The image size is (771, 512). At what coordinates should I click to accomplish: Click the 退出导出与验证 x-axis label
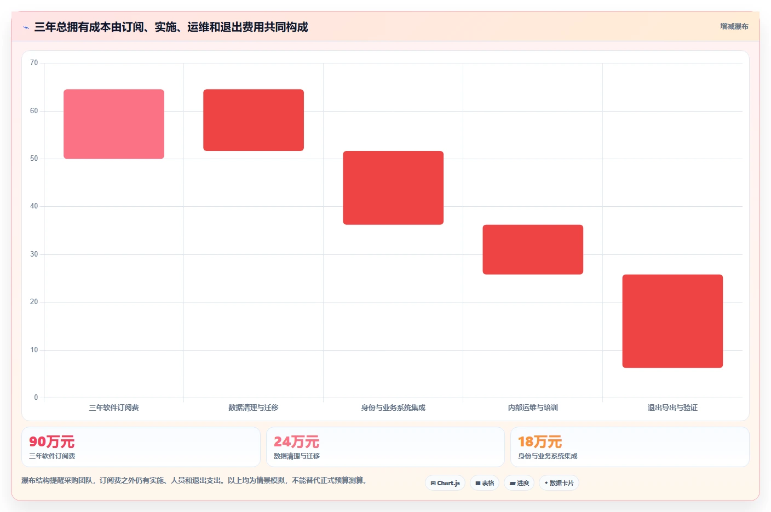click(x=672, y=408)
